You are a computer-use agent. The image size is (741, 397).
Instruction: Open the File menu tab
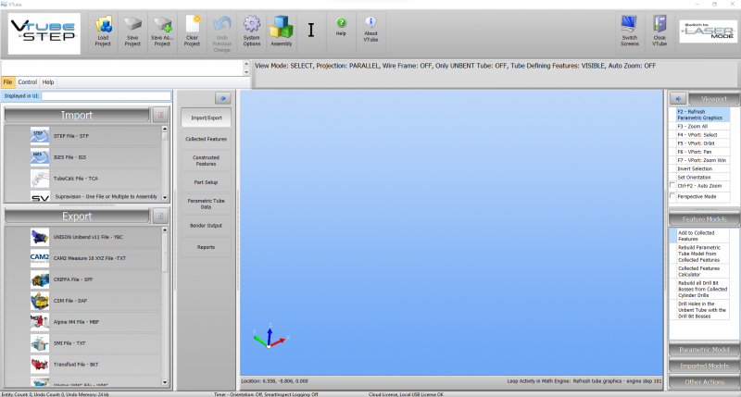pyautogui.click(x=8, y=81)
